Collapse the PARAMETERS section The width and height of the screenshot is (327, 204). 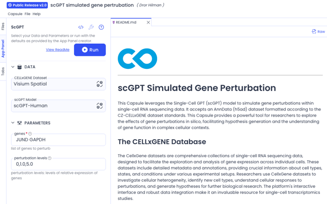coord(13,123)
